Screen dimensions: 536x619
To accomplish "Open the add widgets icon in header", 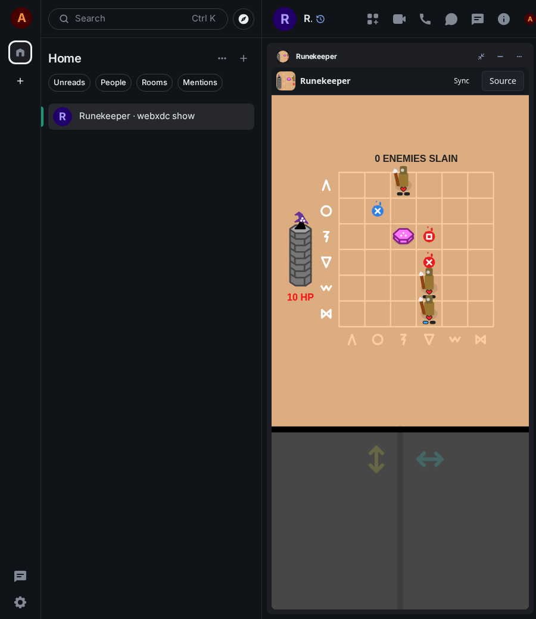I will (x=372, y=19).
